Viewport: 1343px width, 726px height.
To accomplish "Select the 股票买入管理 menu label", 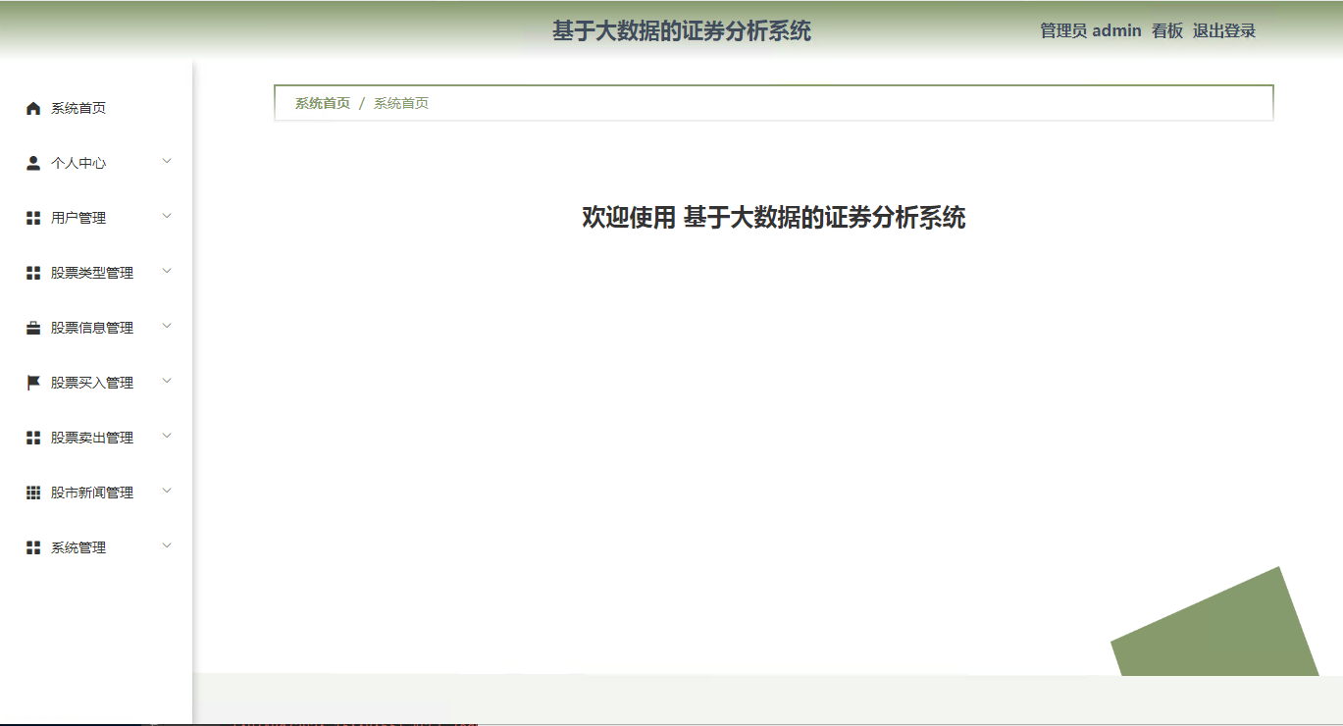I will (x=92, y=384).
